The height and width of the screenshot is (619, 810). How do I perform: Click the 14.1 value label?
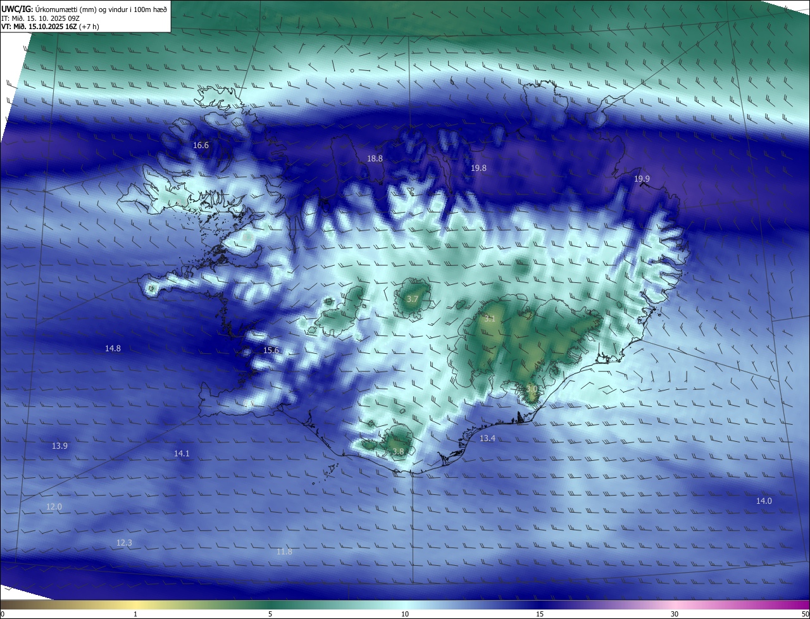click(182, 454)
